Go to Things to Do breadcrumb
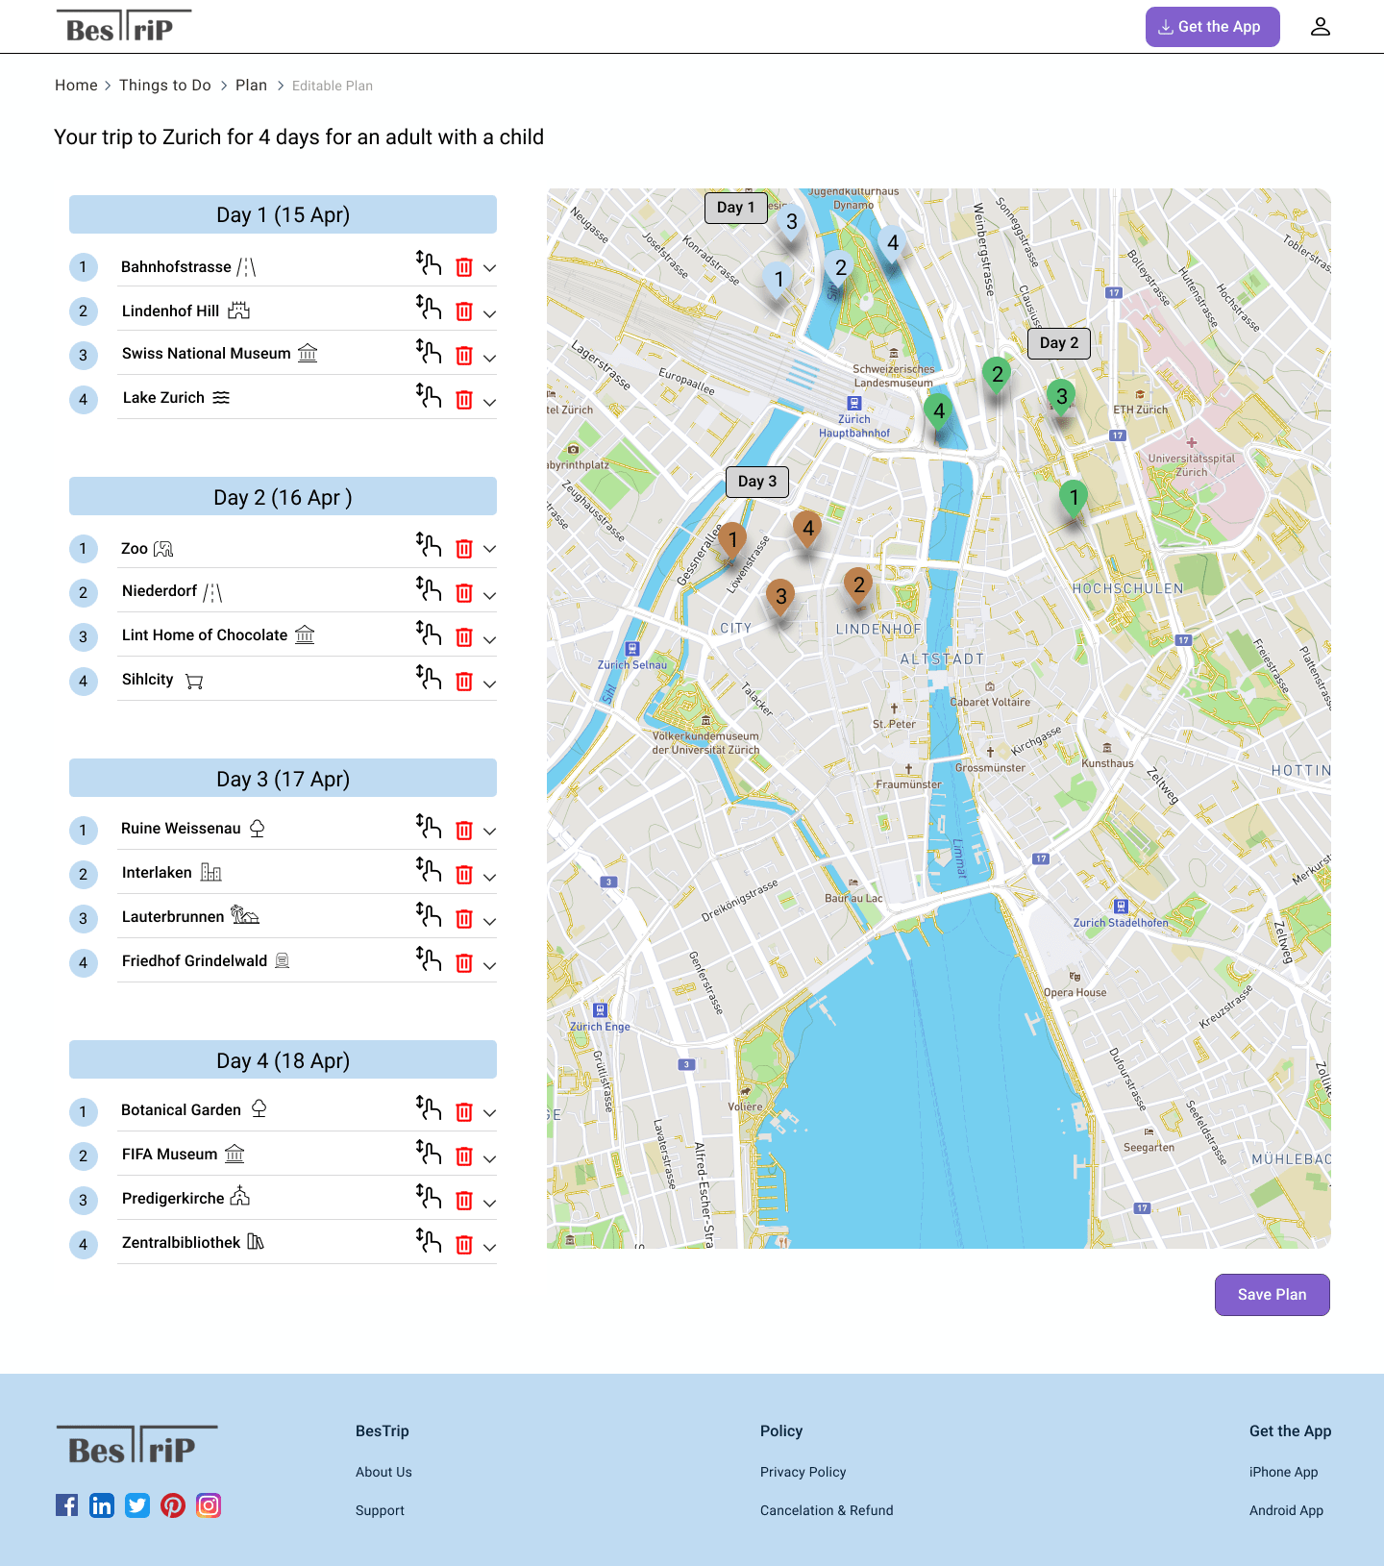This screenshot has height=1566, width=1384. click(x=165, y=86)
